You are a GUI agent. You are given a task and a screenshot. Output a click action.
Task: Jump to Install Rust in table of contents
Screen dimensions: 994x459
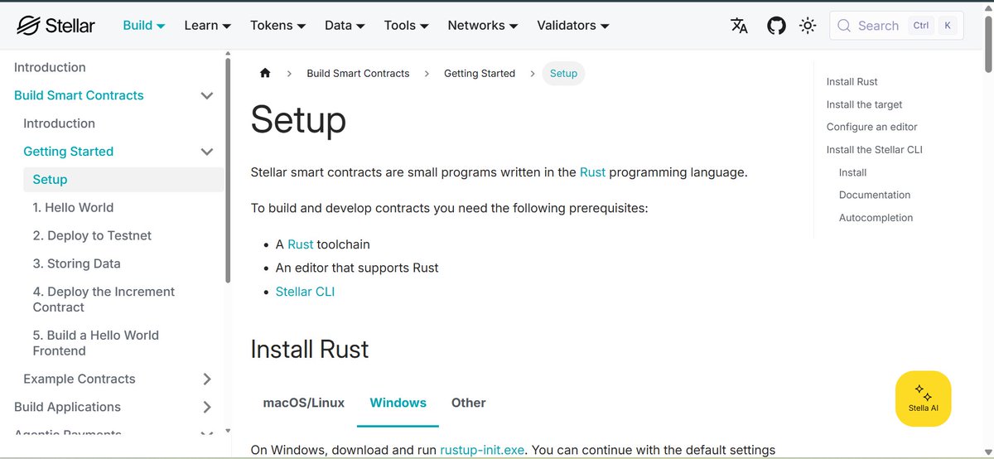[852, 82]
